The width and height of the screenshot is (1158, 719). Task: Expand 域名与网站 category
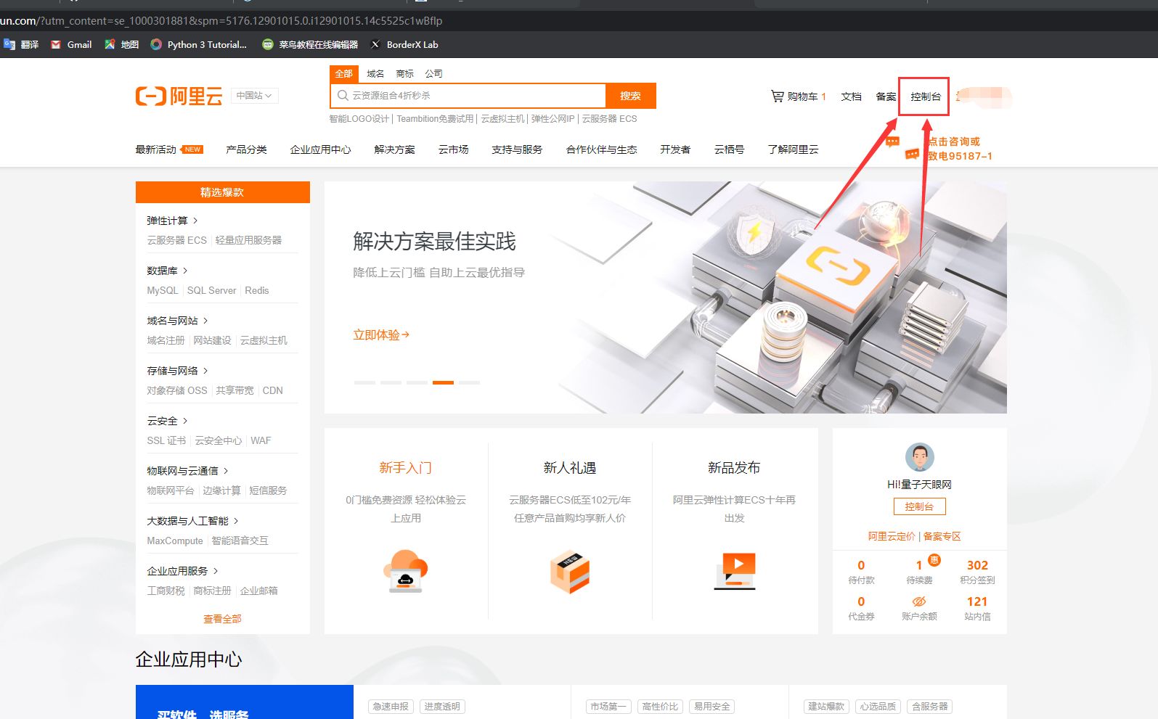pyautogui.click(x=177, y=321)
